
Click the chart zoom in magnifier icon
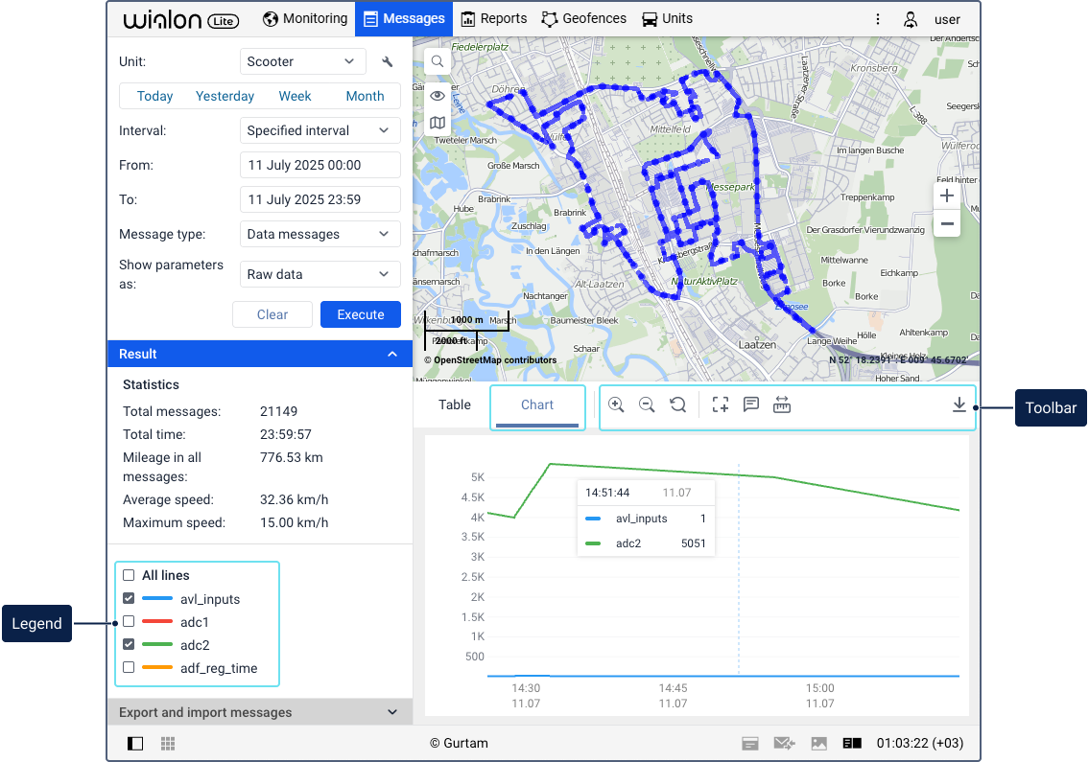point(616,404)
